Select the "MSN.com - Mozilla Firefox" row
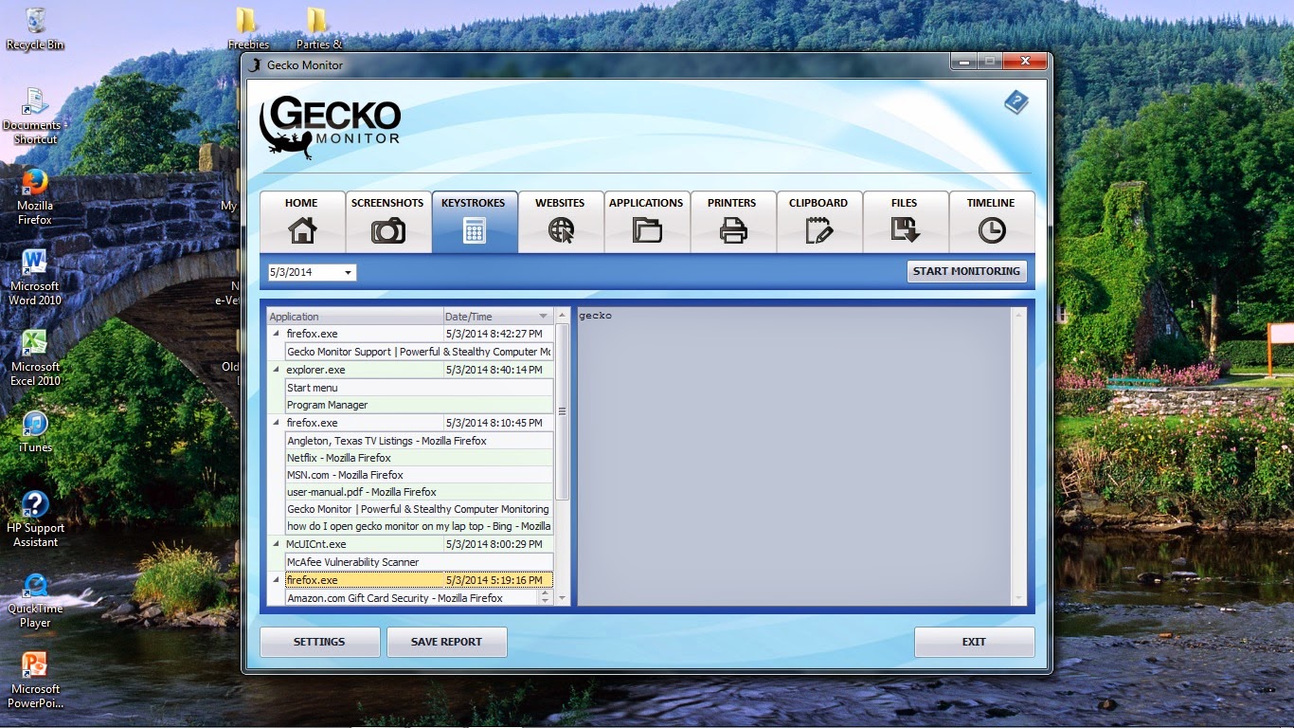Image resolution: width=1294 pixels, height=728 pixels. click(x=419, y=475)
